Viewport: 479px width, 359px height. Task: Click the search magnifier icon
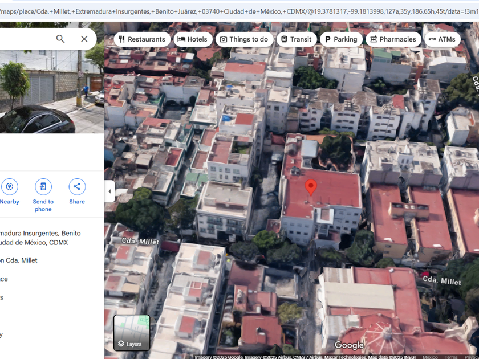[x=60, y=39]
